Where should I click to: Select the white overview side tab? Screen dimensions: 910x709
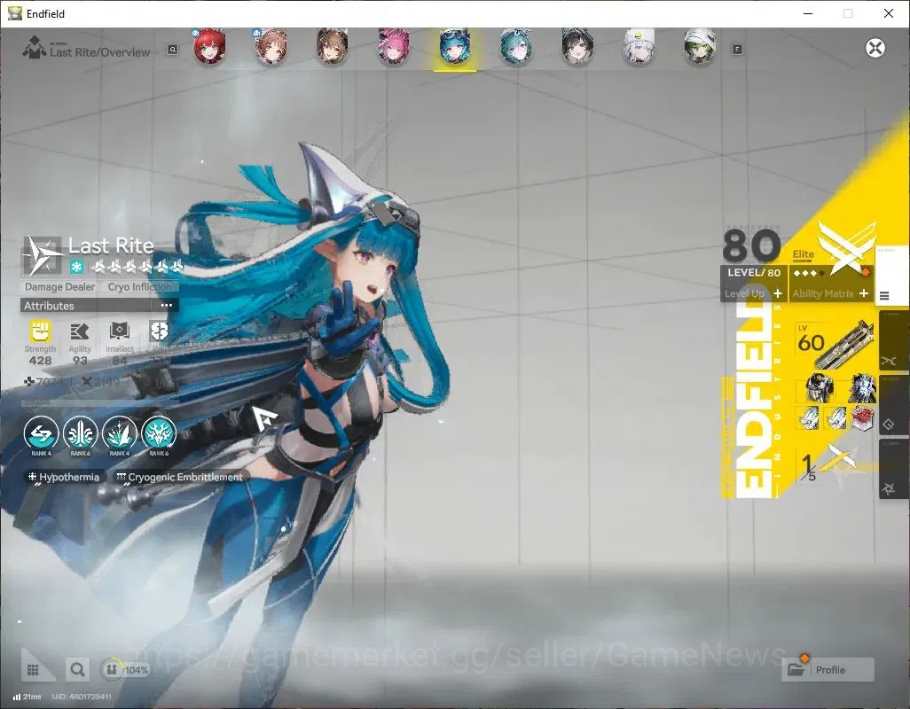click(891, 277)
